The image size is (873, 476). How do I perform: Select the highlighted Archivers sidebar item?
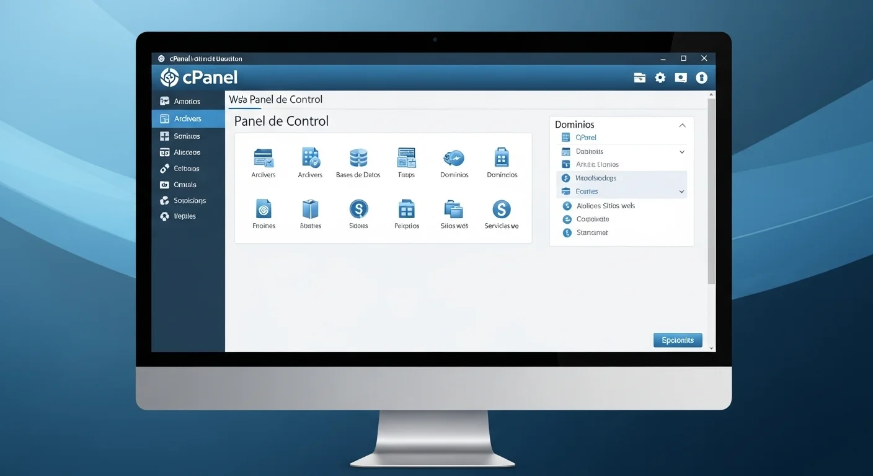tap(188, 118)
